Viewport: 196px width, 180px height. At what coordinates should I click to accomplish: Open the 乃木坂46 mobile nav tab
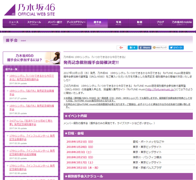pos(182,23)
